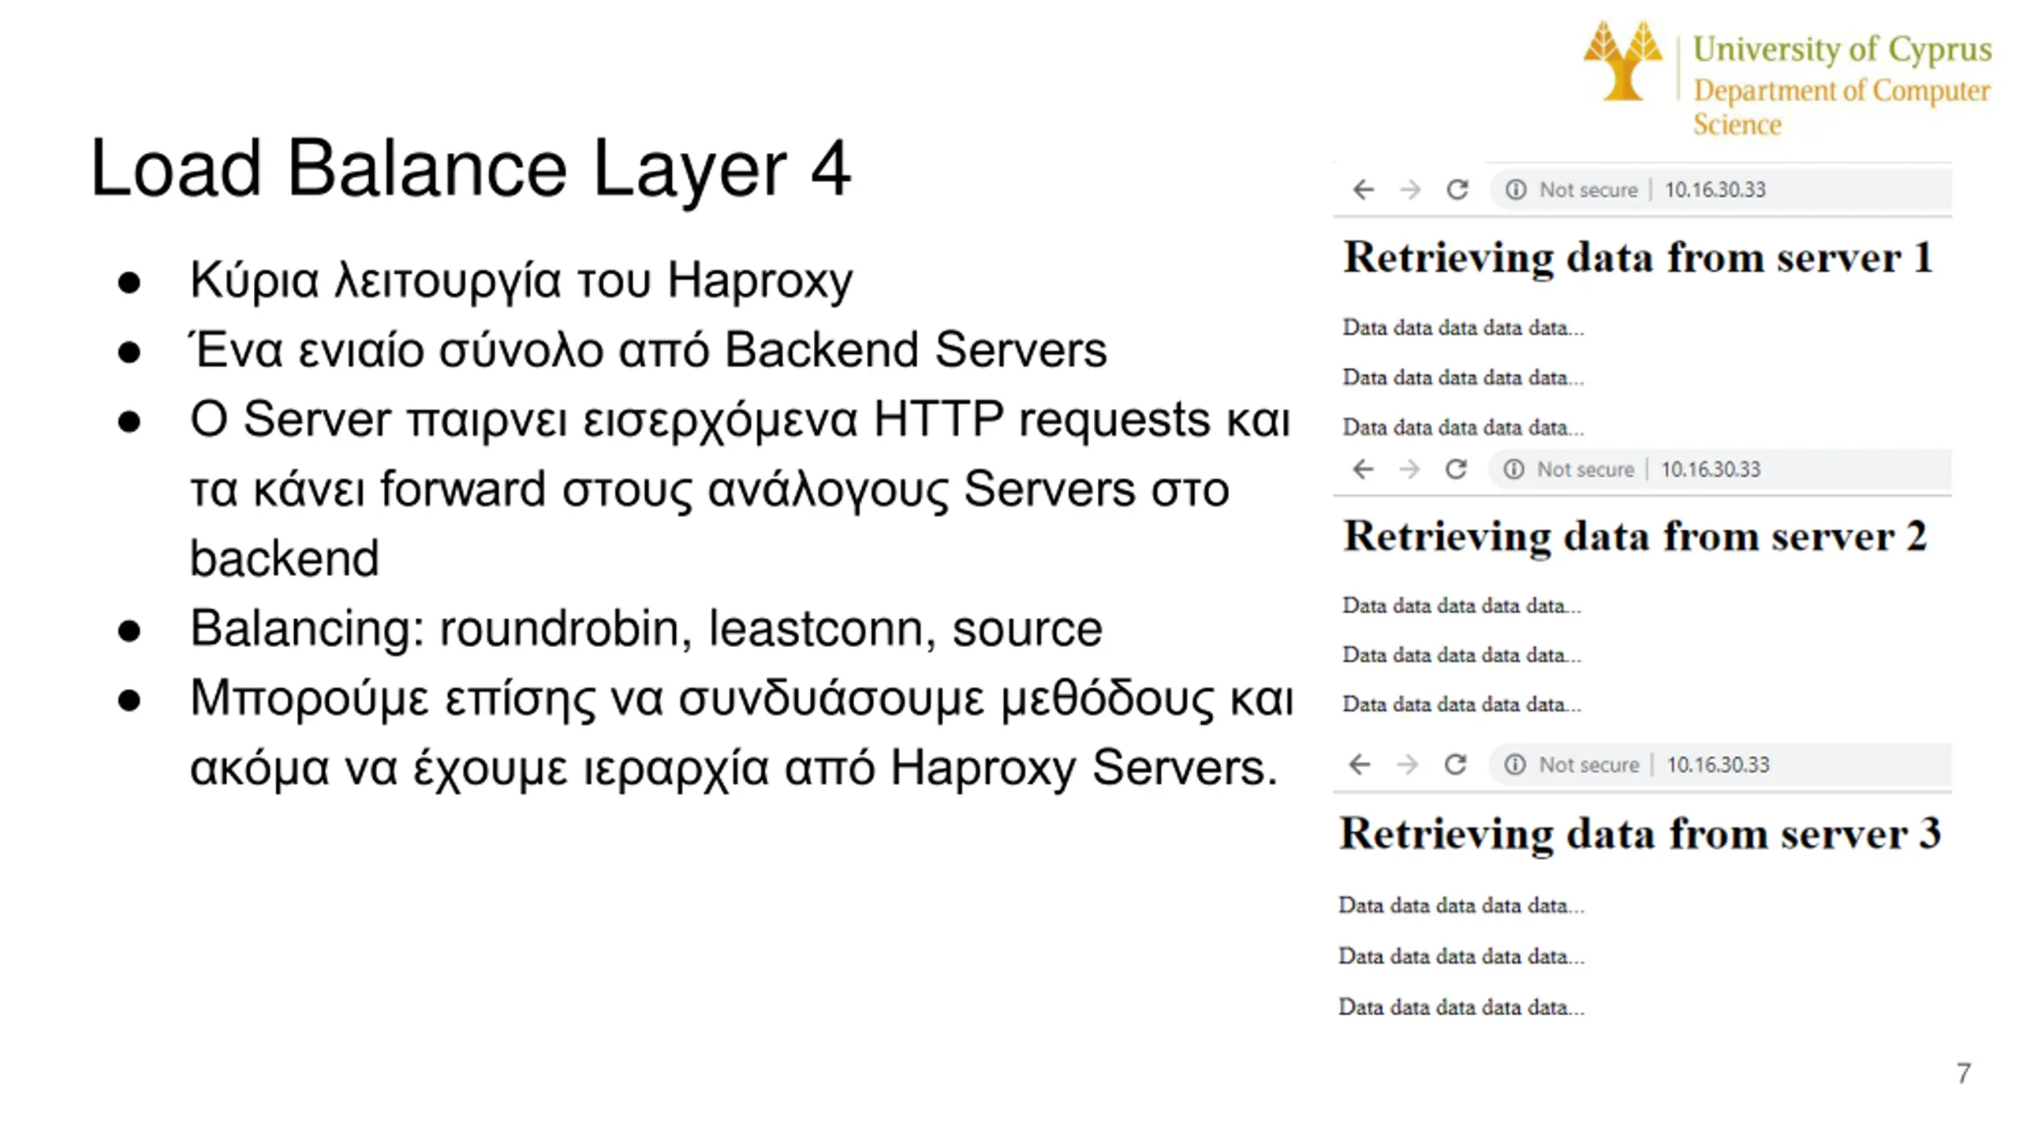Click forward arrow in server 3 browser

click(1408, 765)
